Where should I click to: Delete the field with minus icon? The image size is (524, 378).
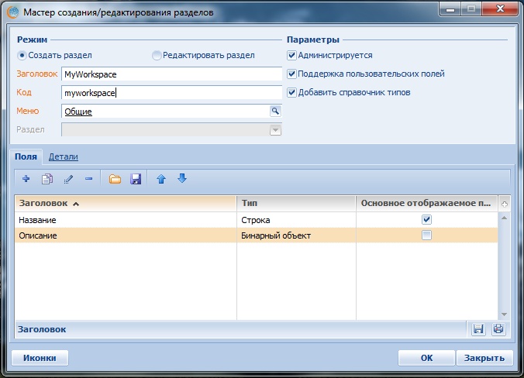pyautogui.click(x=88, y=179)
